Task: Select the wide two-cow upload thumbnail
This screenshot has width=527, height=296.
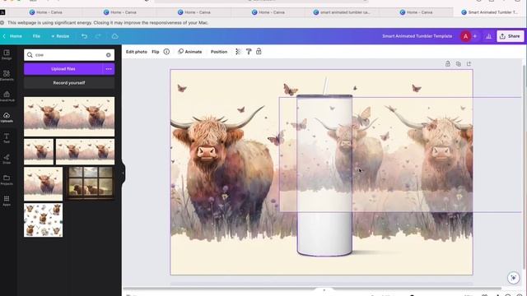Action: click(x=69, y=117)
